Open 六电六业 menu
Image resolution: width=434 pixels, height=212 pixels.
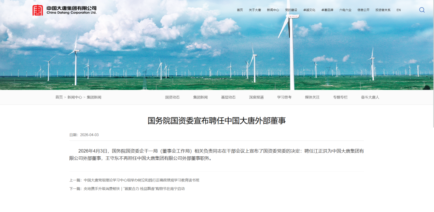pyautogui.click(x=346, y=10)
